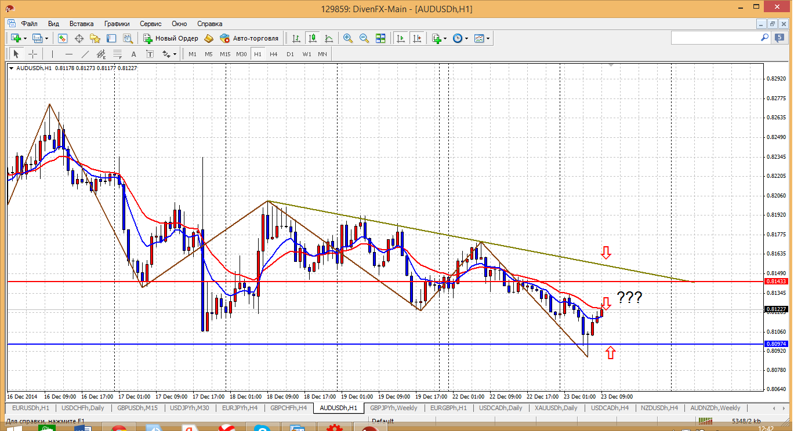Image resolution: width=794 pixels, height=431 pixels.
Task: Open the Market Watch window
Action: [63, 38]
